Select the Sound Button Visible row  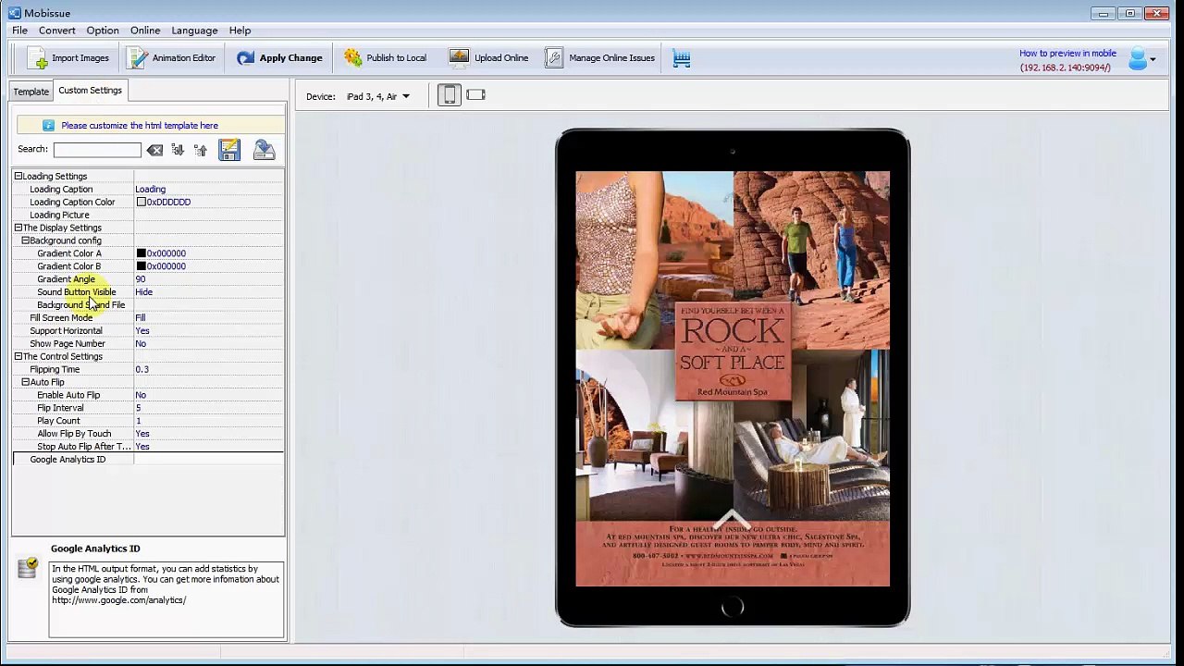click(148, 292)
